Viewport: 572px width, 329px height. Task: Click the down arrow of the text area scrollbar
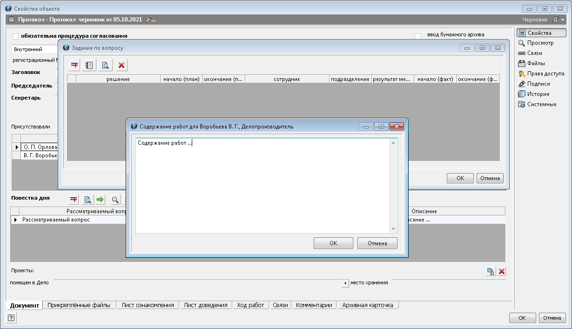pyautogui.click(x=394, y=229)
